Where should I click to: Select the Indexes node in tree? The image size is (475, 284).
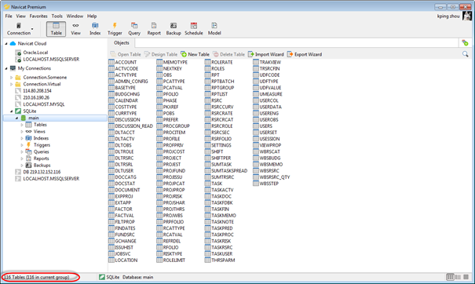pos(41,138)
